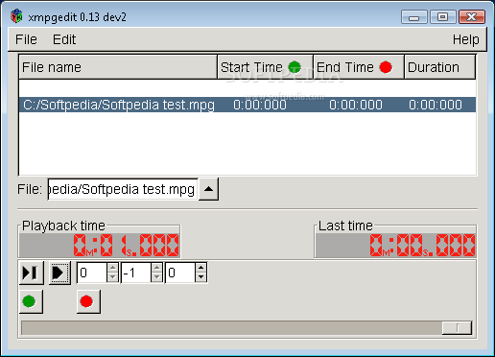Increase the minutes spinner value
The image size is (495, 357).
click(x=112, y=268)
